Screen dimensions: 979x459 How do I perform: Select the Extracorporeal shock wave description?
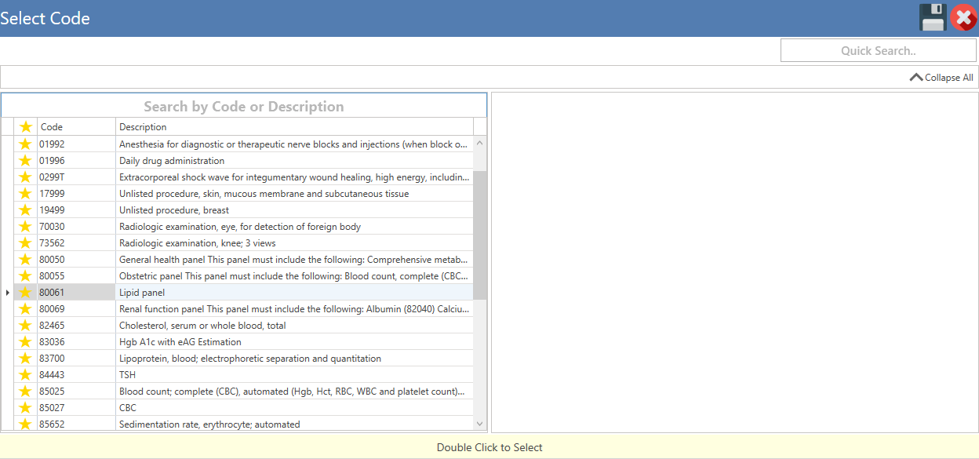295,177
